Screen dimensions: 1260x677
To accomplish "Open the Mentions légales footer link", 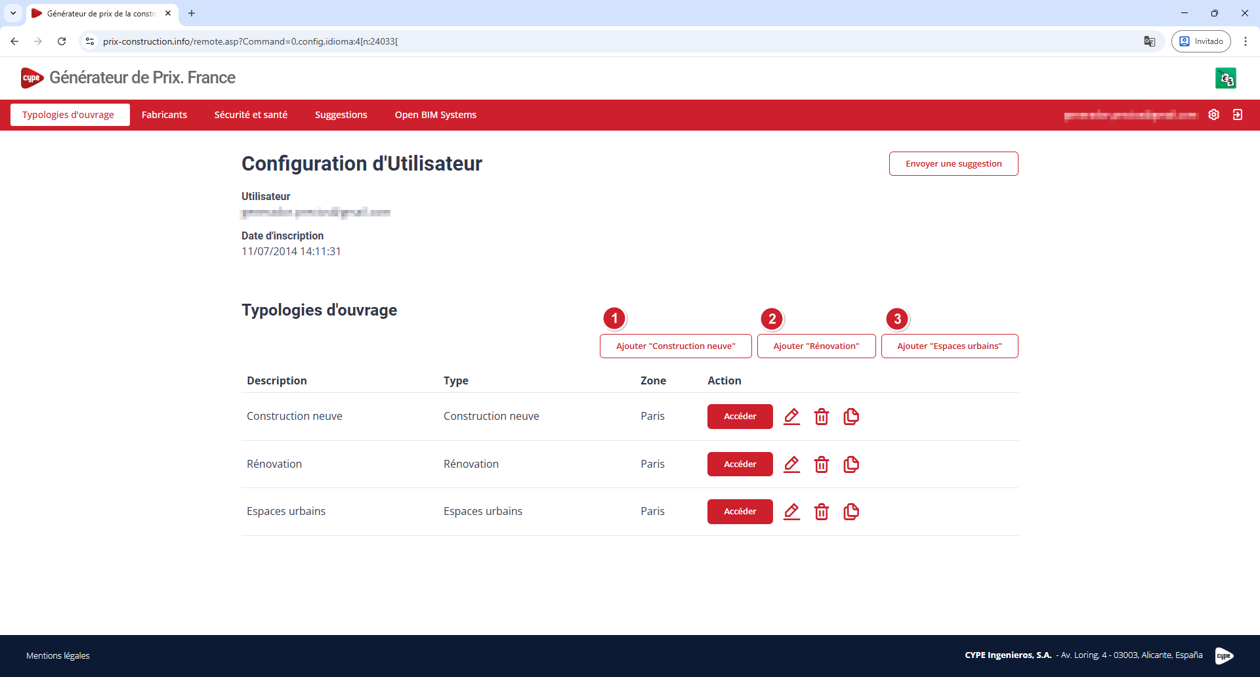I will pyautogui.click(x=58, y=655).
